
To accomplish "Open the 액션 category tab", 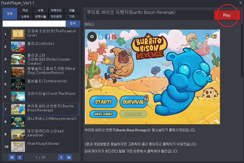I will pos(25,10).
